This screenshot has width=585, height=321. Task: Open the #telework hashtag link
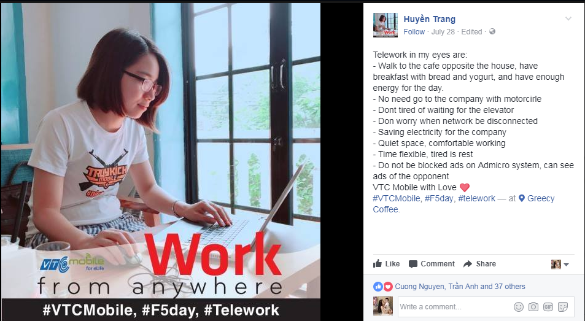476,198
